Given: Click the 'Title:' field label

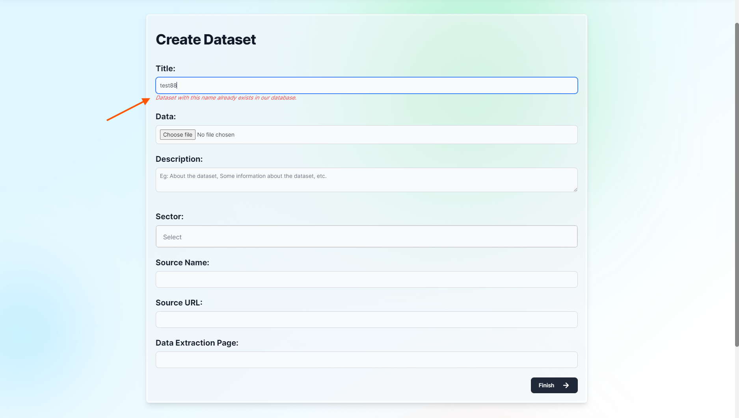Looking at the screenshot, I should (166, 68).
